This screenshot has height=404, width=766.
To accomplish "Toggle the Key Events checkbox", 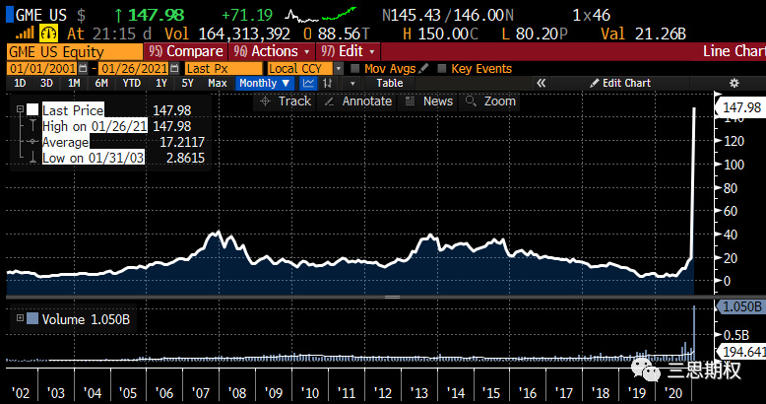I will coord(441,68).
